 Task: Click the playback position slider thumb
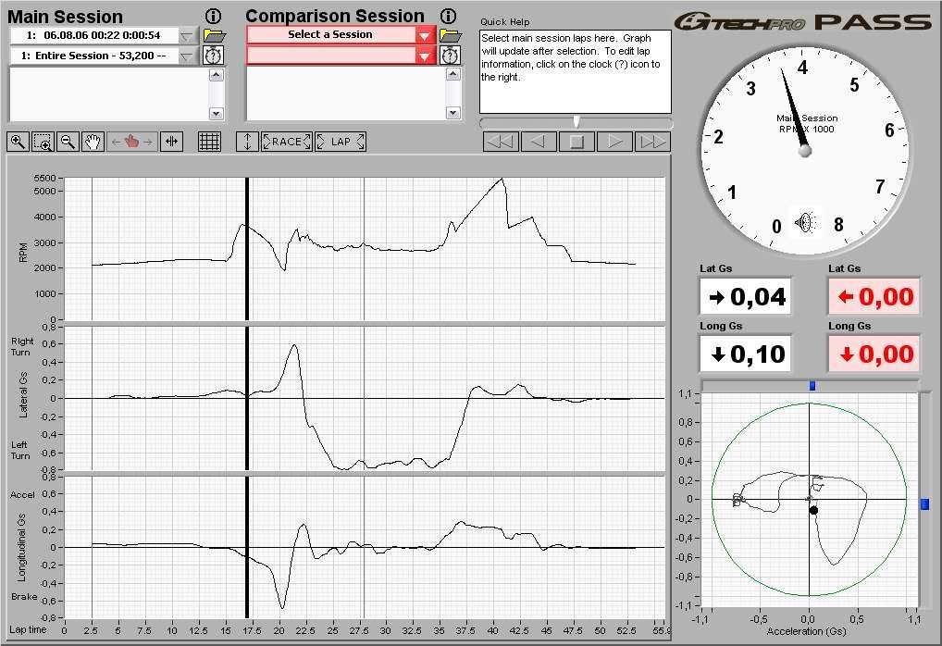576,122
